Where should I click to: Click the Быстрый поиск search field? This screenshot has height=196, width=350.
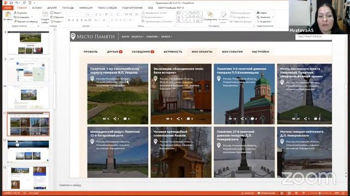pyautogui.click(x=313, y=36)
